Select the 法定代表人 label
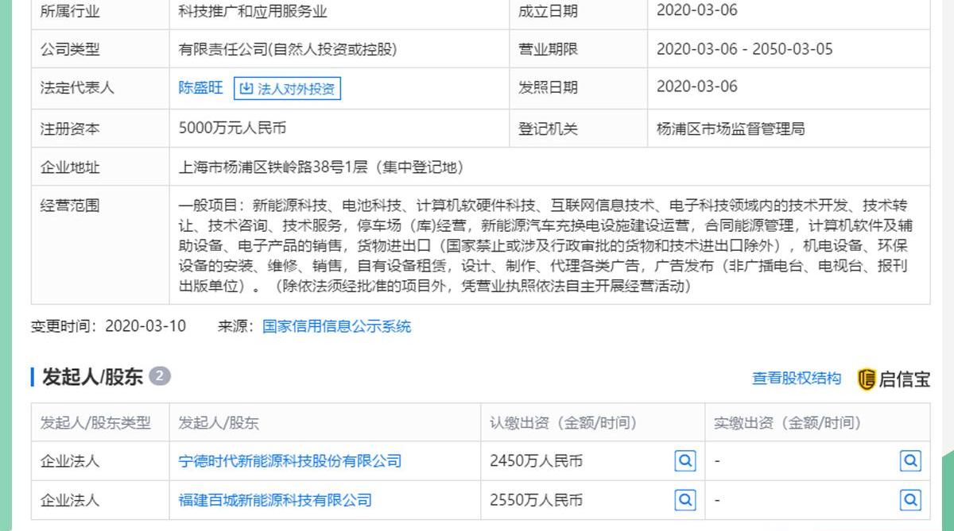The width and height of the screenshot is (954, 531). pos(77,88)
